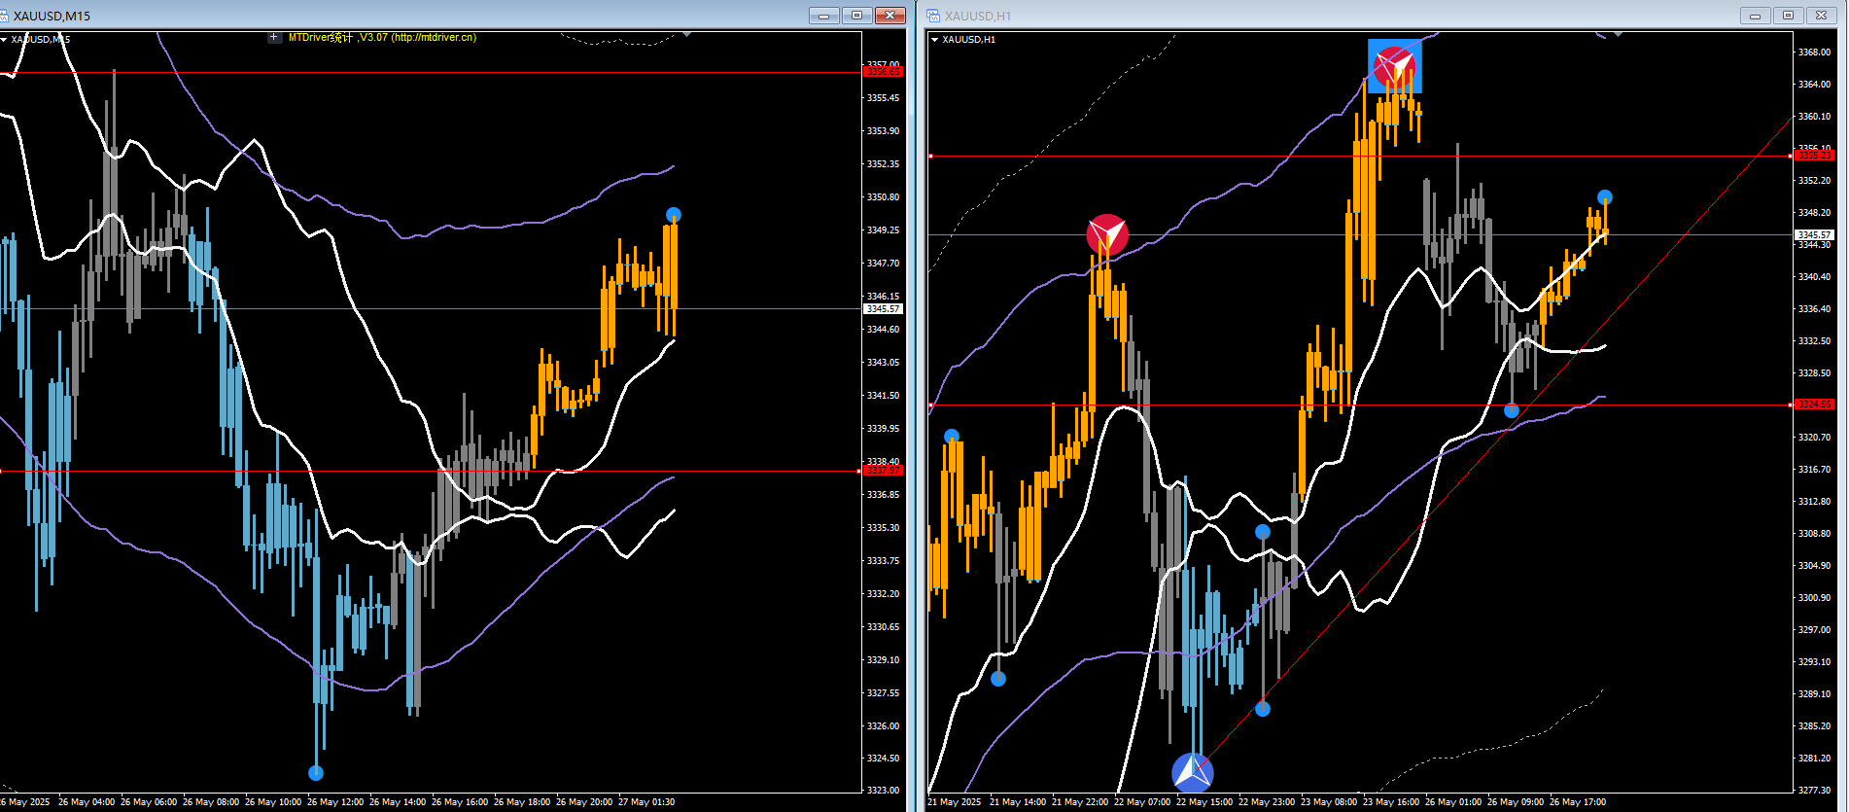Click the 26 May 17:00 time label on H1
The image size is (1849, 812).
[x=1578, y=802]
